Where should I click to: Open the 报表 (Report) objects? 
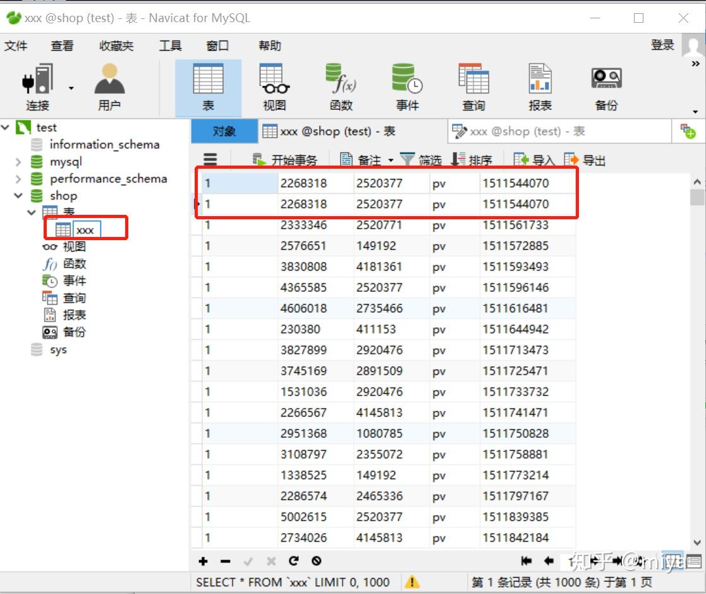540,87
